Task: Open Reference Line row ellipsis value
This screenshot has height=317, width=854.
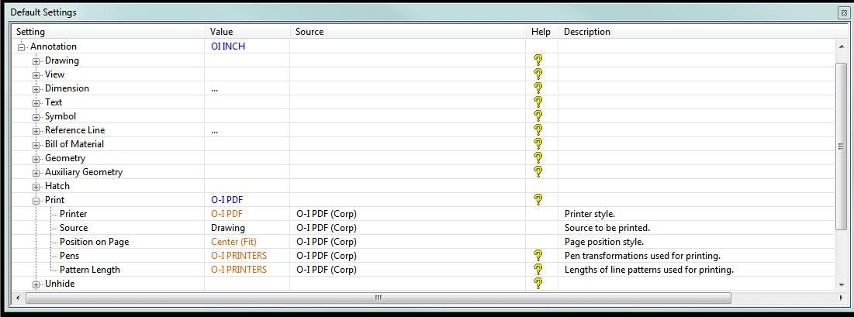Action: [215, 130]
